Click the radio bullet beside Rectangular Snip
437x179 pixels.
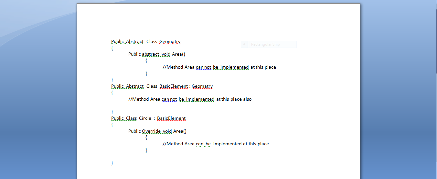pyautogui.click(x=245, y=44)
